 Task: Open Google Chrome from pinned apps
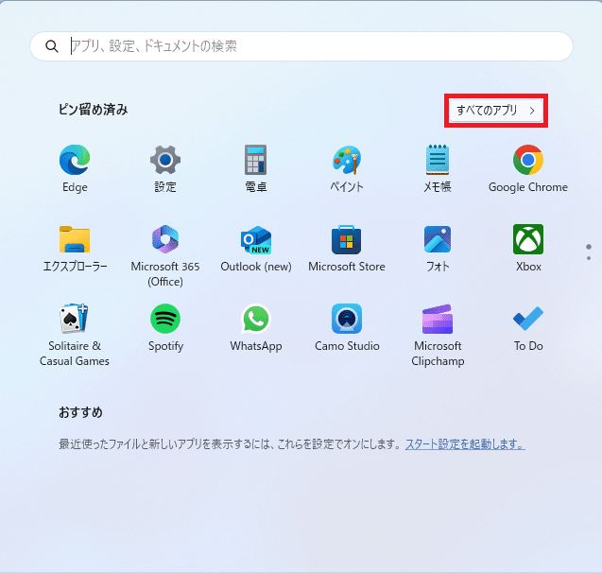(528, 160)
